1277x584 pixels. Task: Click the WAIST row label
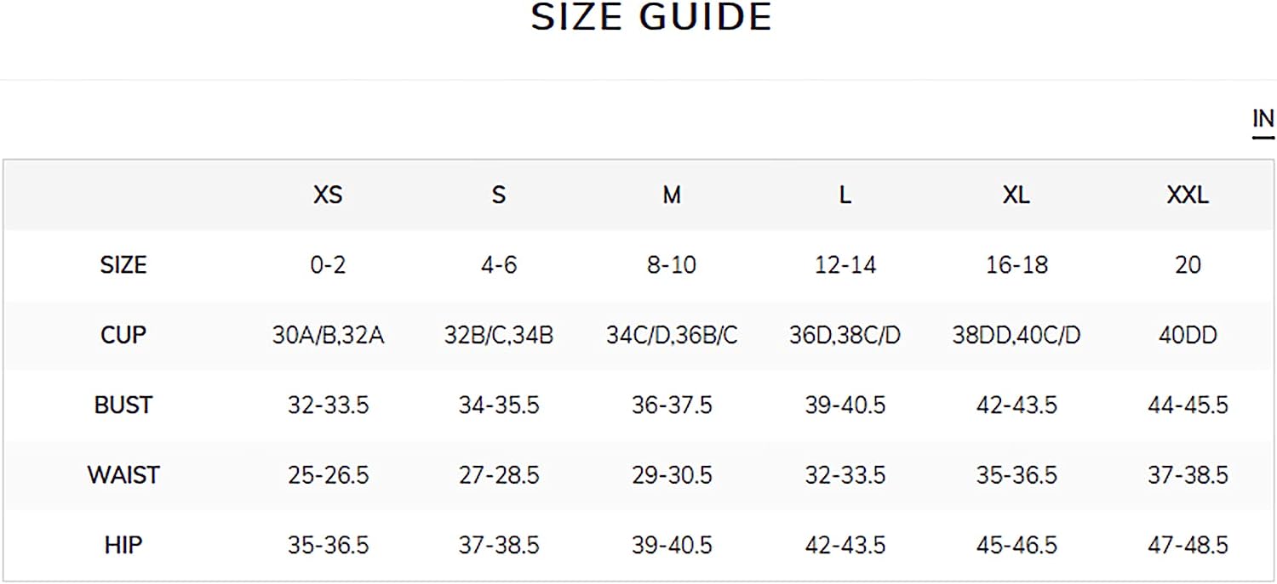[x=123, y=474]
